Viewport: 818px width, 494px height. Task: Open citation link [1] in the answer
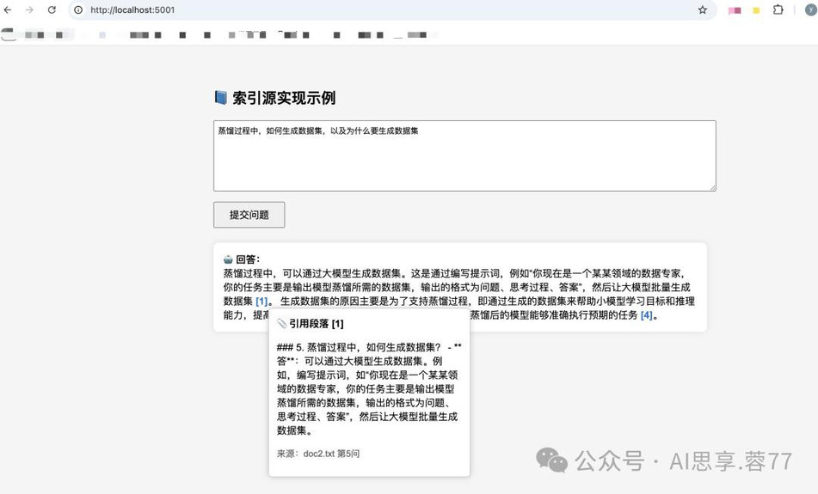tap(261, 302)
